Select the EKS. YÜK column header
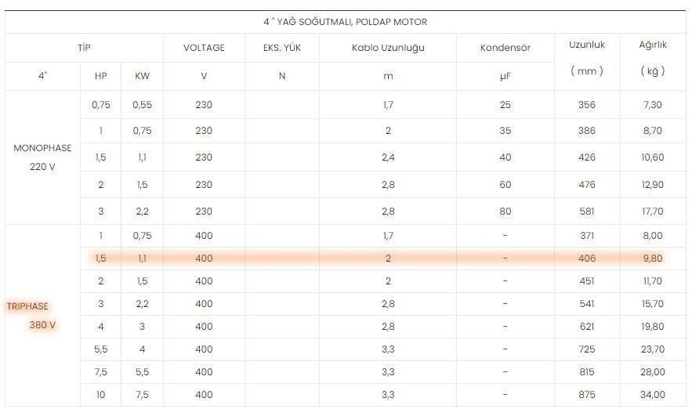 click(x=282, y=48)
